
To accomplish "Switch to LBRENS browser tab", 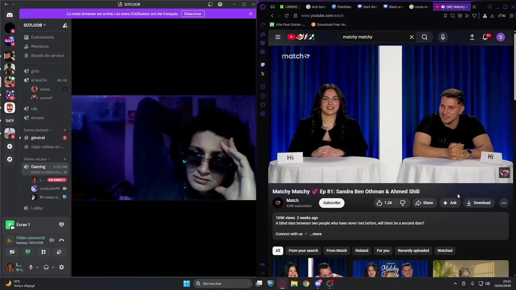I will (x=289, y=7).
